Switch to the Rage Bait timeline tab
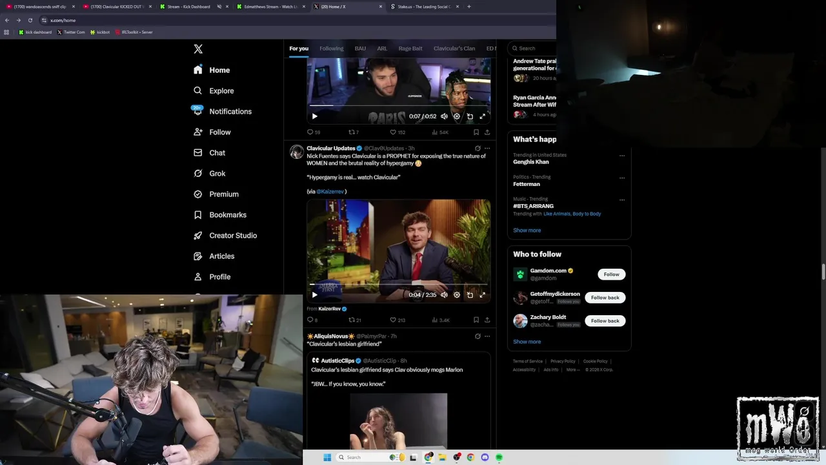Screen dimensions: 826x465 coord(410,48)
